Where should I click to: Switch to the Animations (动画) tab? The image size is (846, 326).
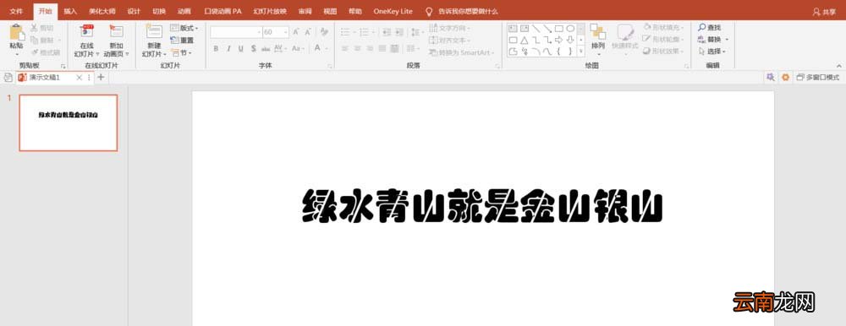tap(184, 11)
